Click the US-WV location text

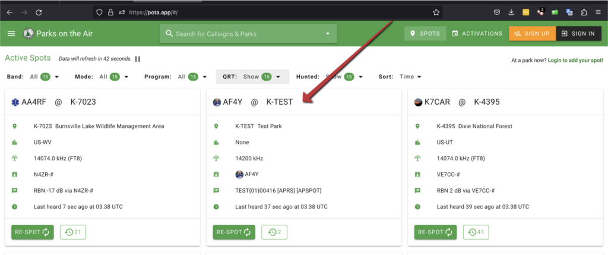(x=43, y=143)
